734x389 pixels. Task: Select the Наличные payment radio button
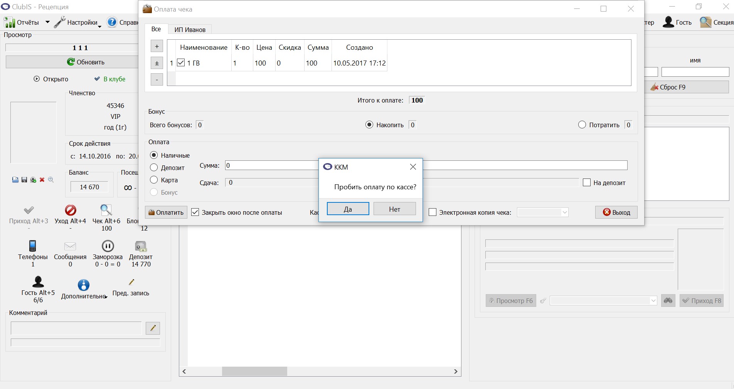click(x=154, y=155)
